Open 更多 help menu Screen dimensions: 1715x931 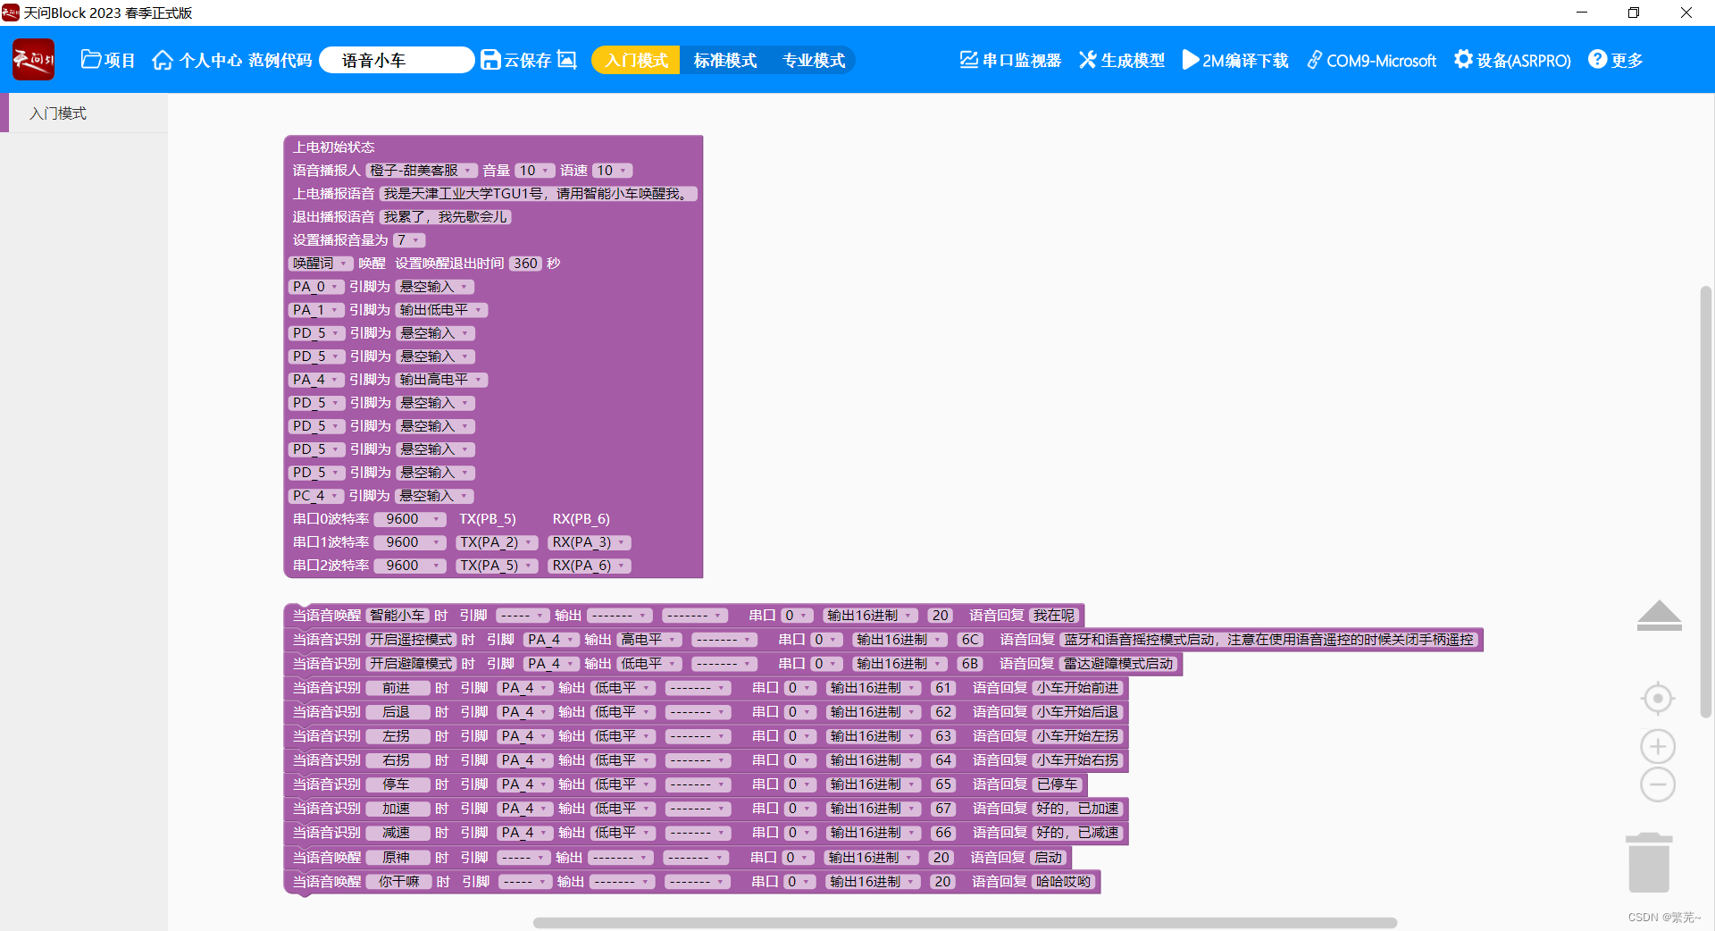(x=1615, y=60)
